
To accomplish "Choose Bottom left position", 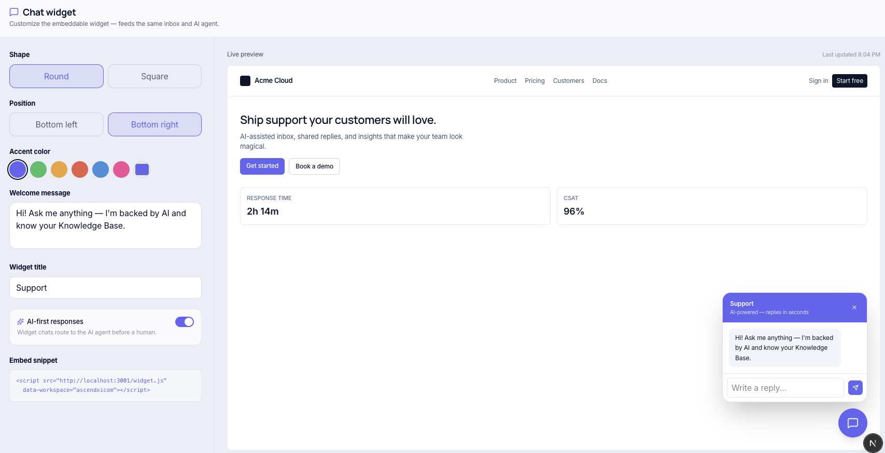I will (x=57, y=124).
